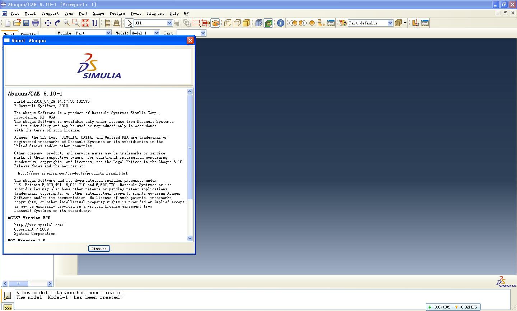Select the orange selection options icon
The image size is (517, 311).
215,23
